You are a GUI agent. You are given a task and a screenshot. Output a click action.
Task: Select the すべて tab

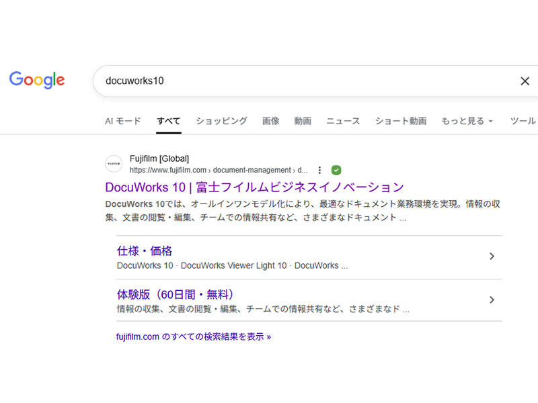click(x=169, y=121)
